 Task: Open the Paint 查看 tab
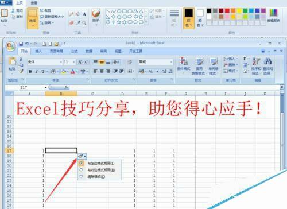(x=34, y=3)
